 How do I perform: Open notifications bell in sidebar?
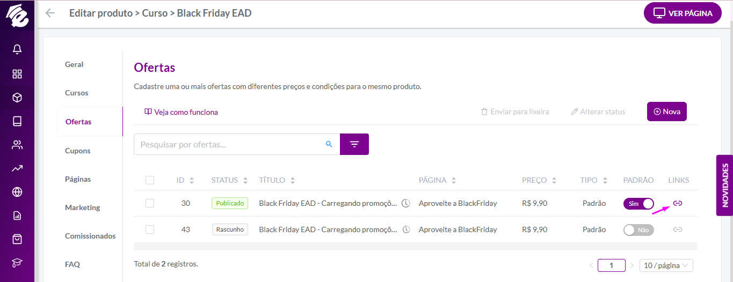click(17, 49)
